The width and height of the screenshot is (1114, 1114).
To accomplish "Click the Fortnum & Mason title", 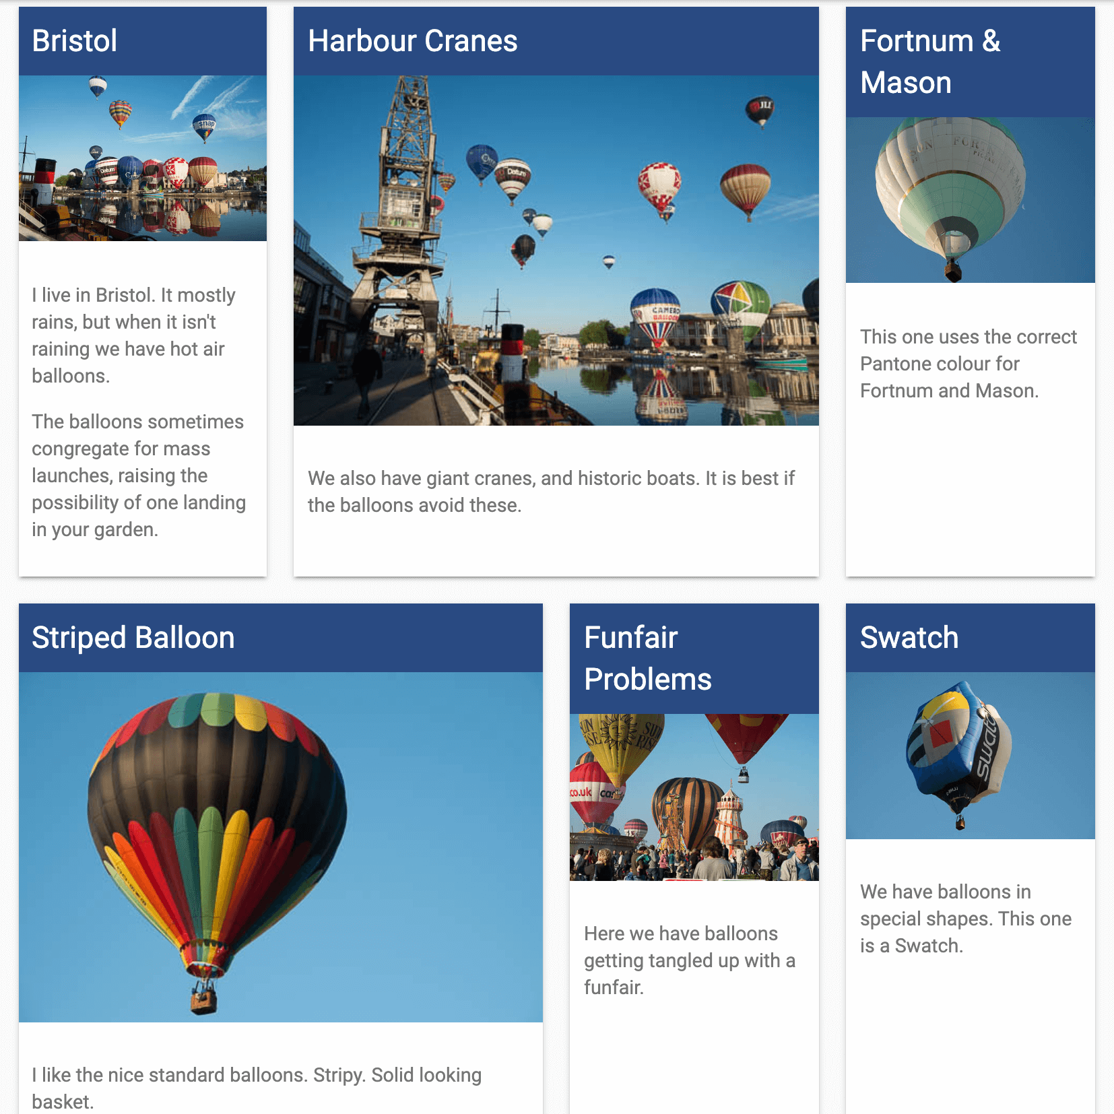I will (x=930, y=62).
